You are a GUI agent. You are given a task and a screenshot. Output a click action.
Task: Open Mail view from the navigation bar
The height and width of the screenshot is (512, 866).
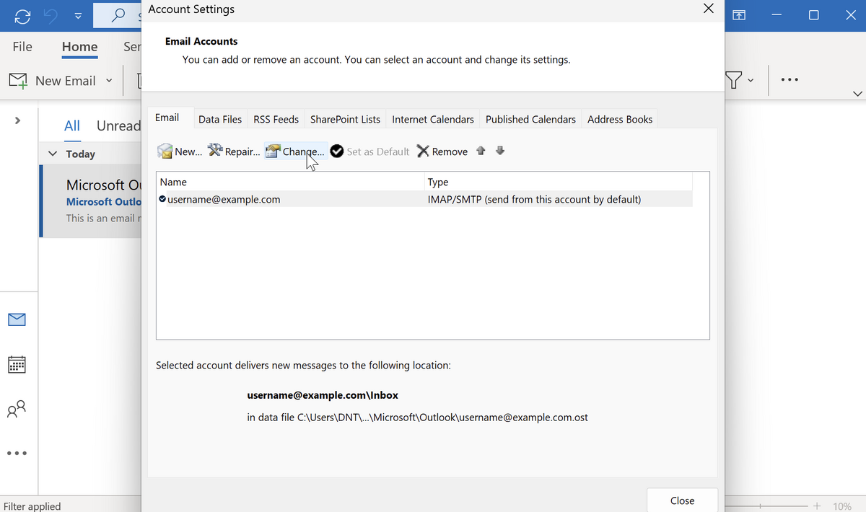point(17,319)
